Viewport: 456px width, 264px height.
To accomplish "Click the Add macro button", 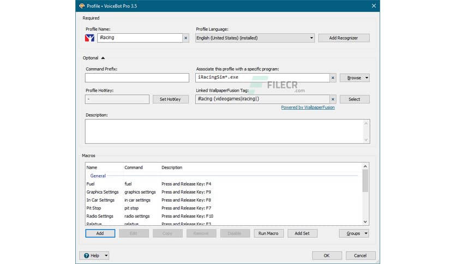I will pyautogui.click(x=100, y=233).
